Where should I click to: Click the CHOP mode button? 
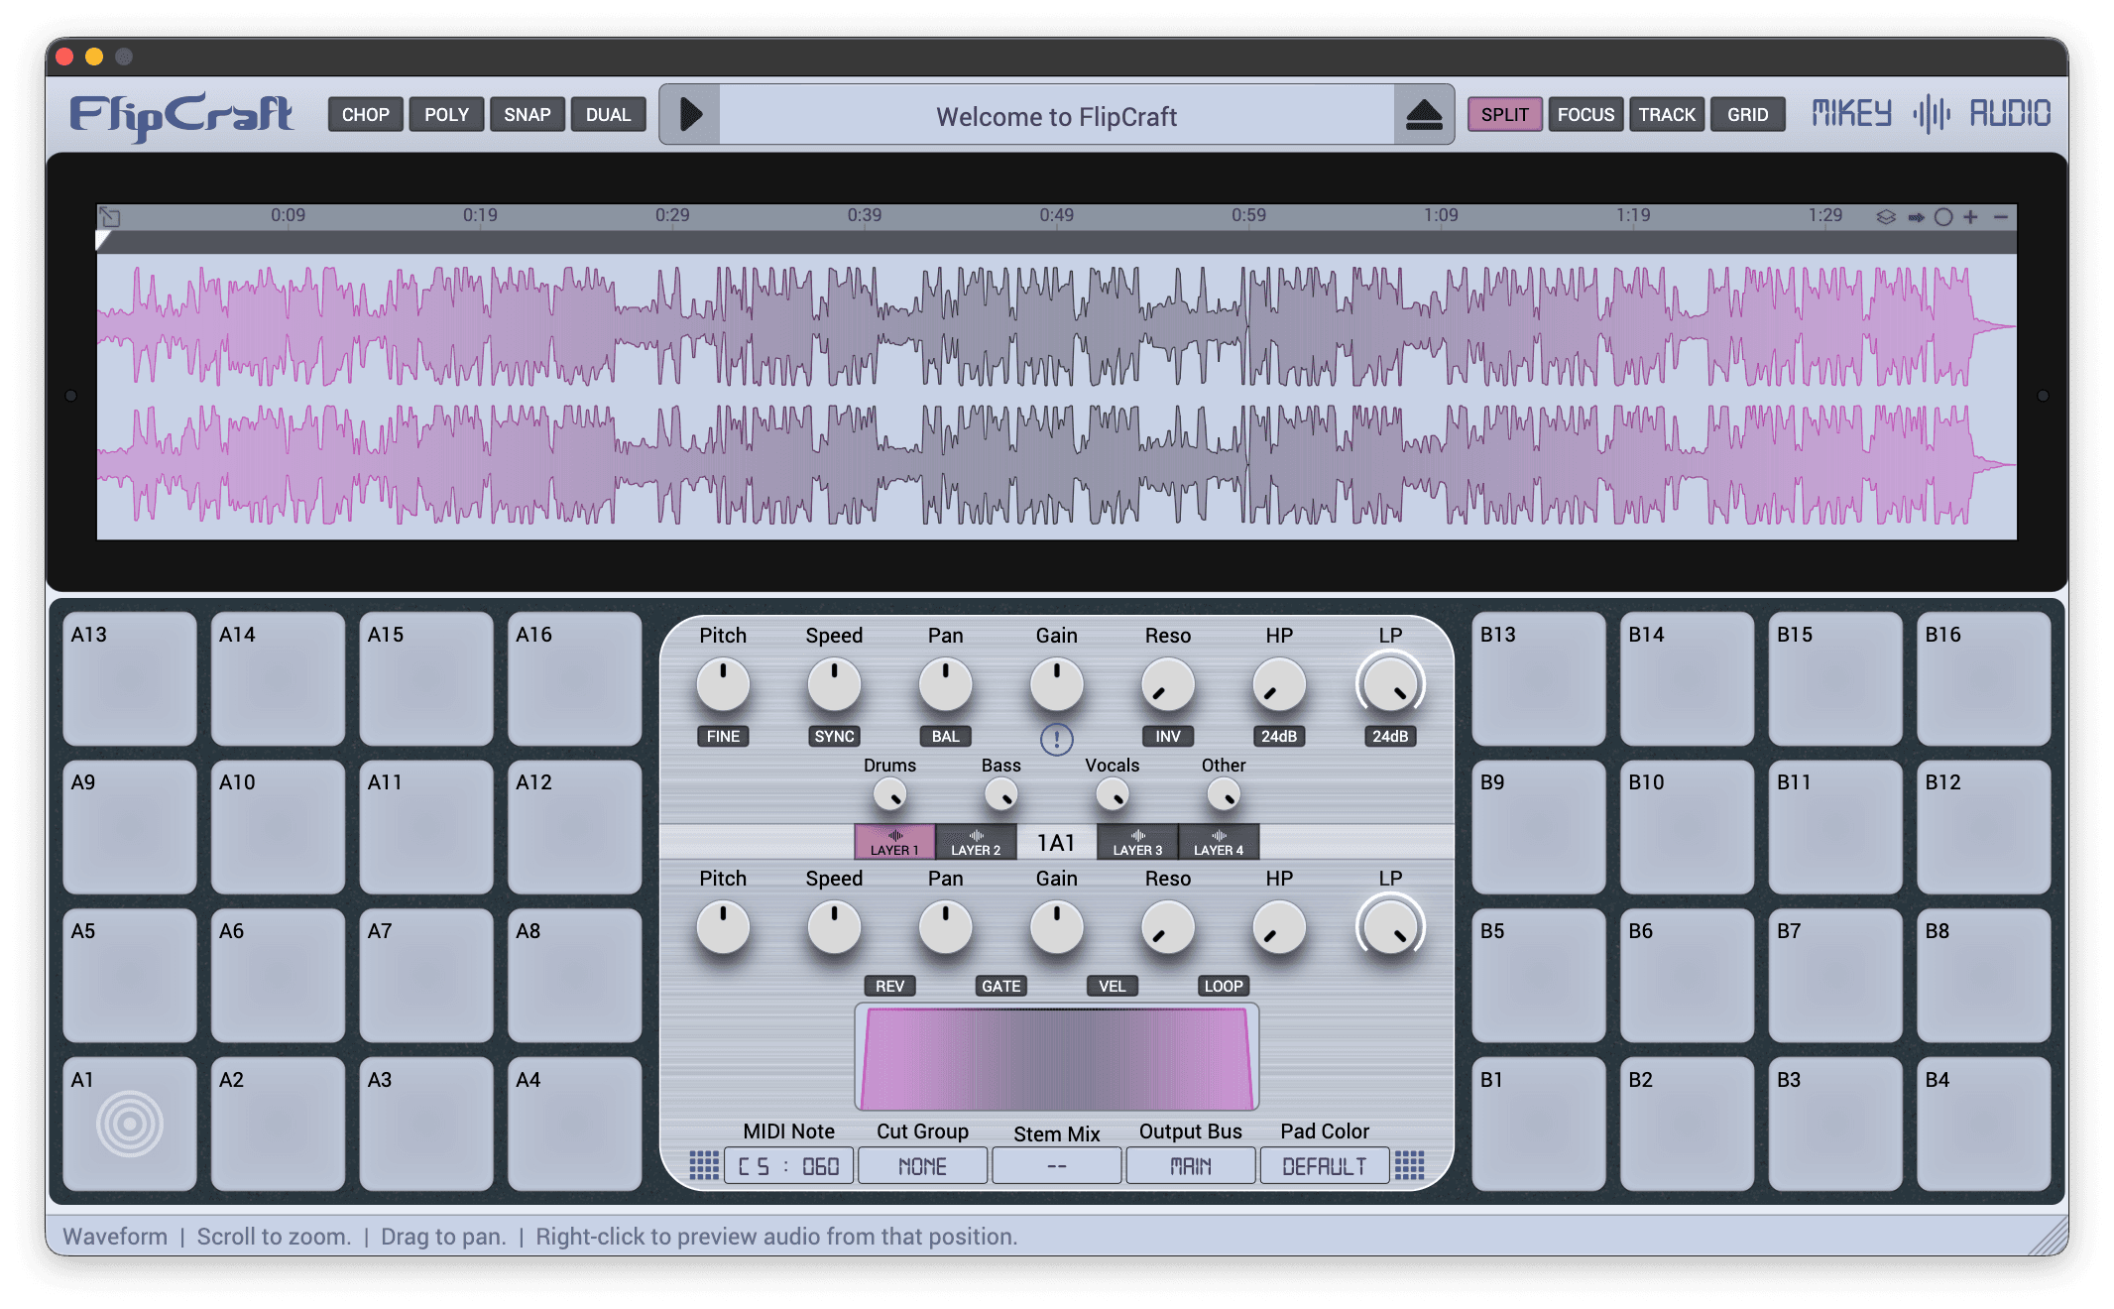(x=365, y=114)
